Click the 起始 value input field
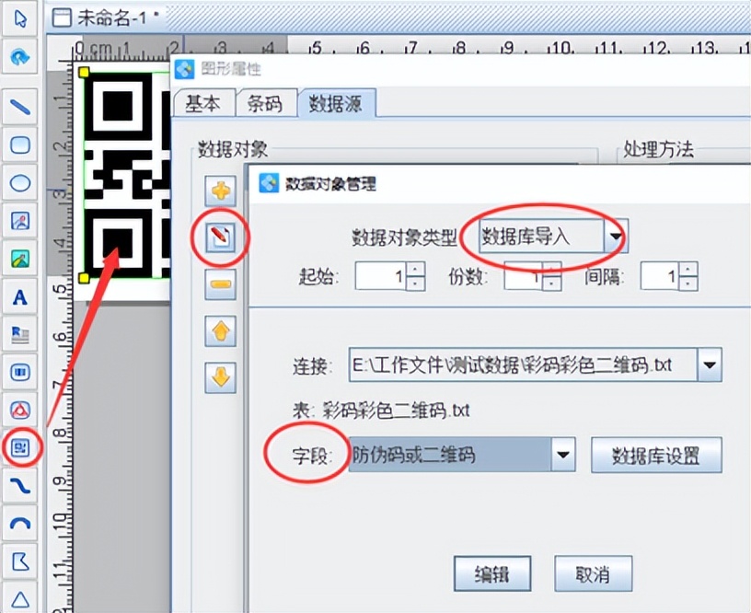This screenshot has width=751, height=613. (381, 276)
